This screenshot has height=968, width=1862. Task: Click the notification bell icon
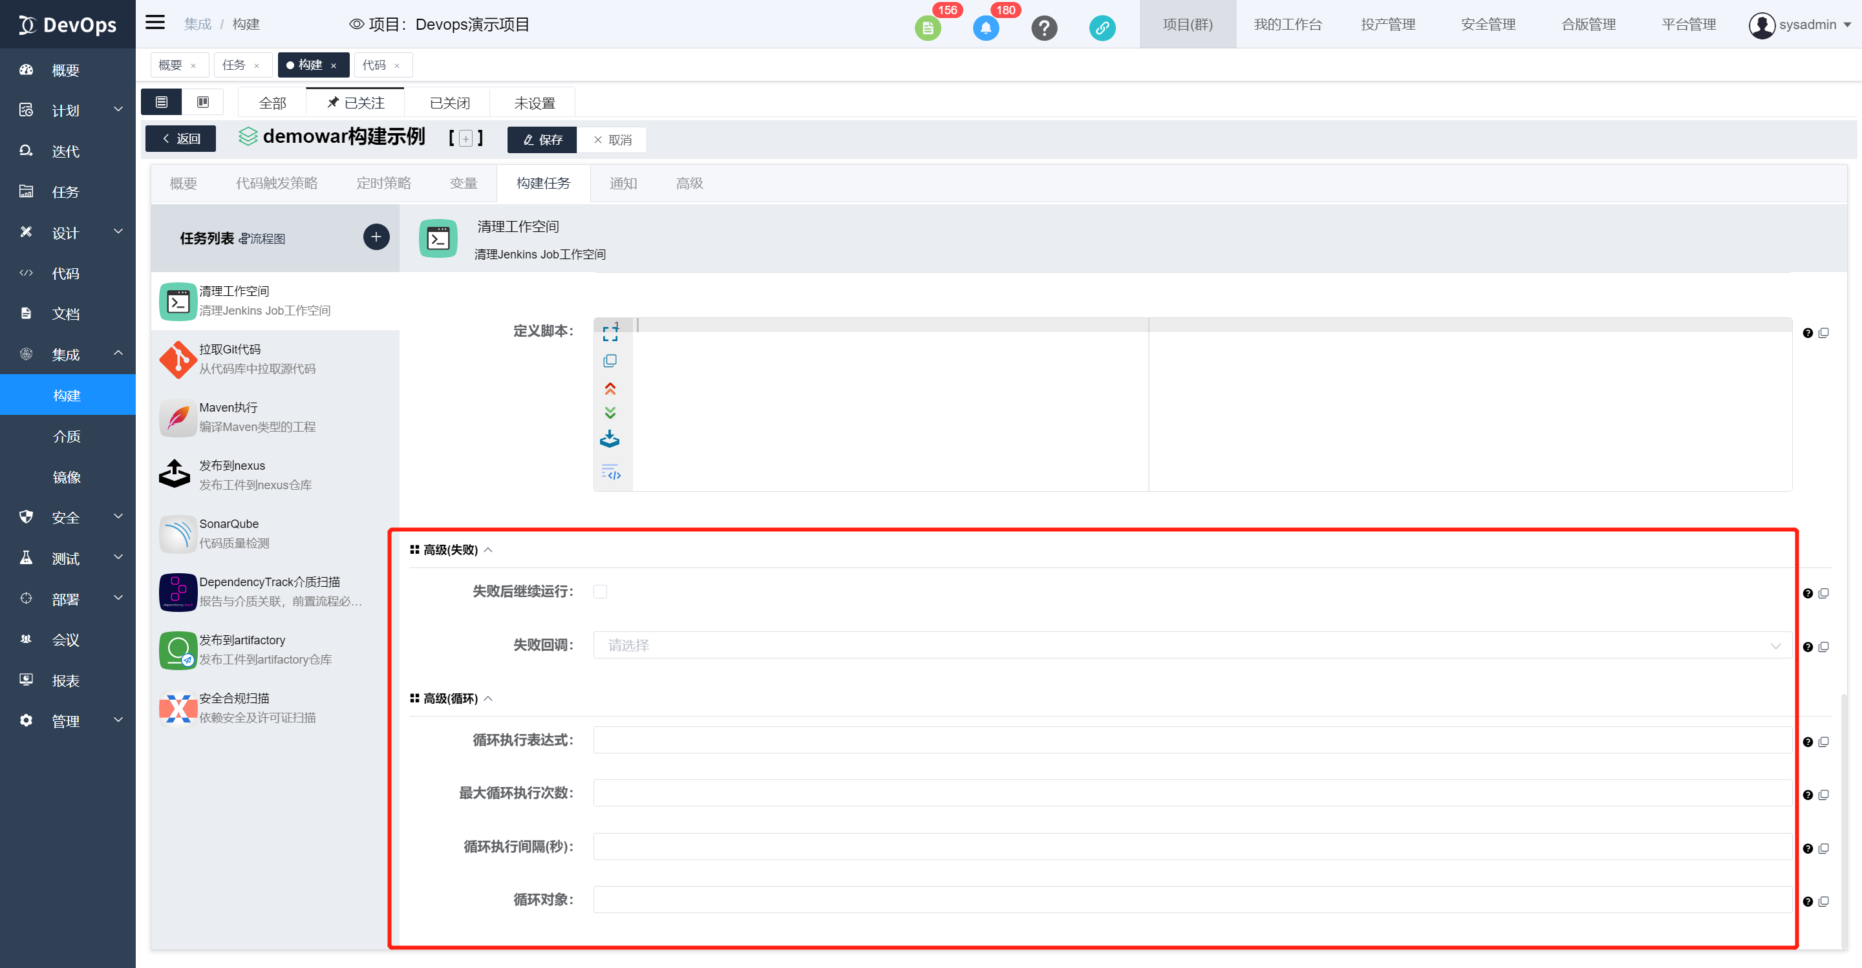985,28
